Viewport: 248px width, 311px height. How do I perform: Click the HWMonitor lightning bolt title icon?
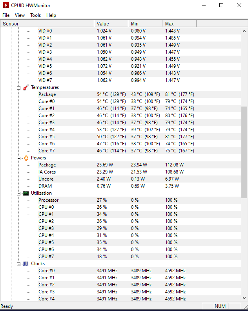(6, 5)
